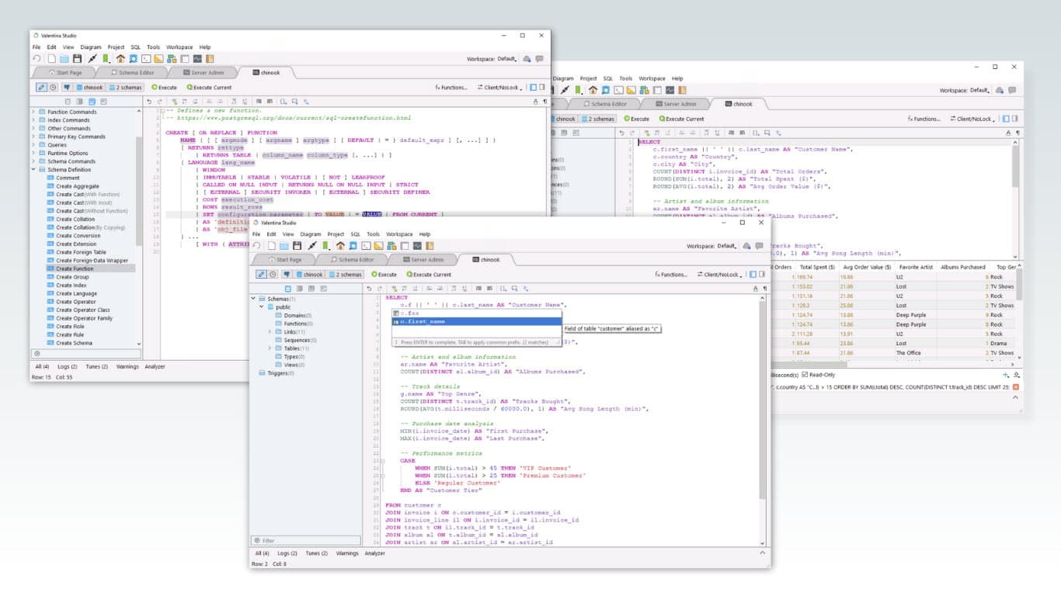Viewport: 1061px width, 596px height.
Task: Toggle the Read-Only checkbox in the results pane
Action: click(805, 374)
